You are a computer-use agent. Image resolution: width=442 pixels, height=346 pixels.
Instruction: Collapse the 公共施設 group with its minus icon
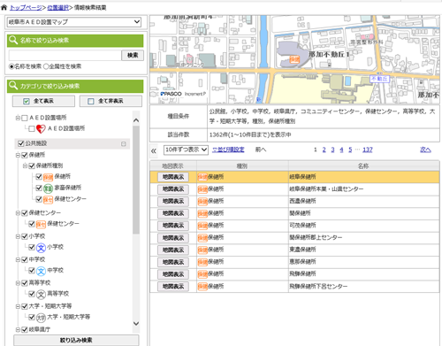124,144
